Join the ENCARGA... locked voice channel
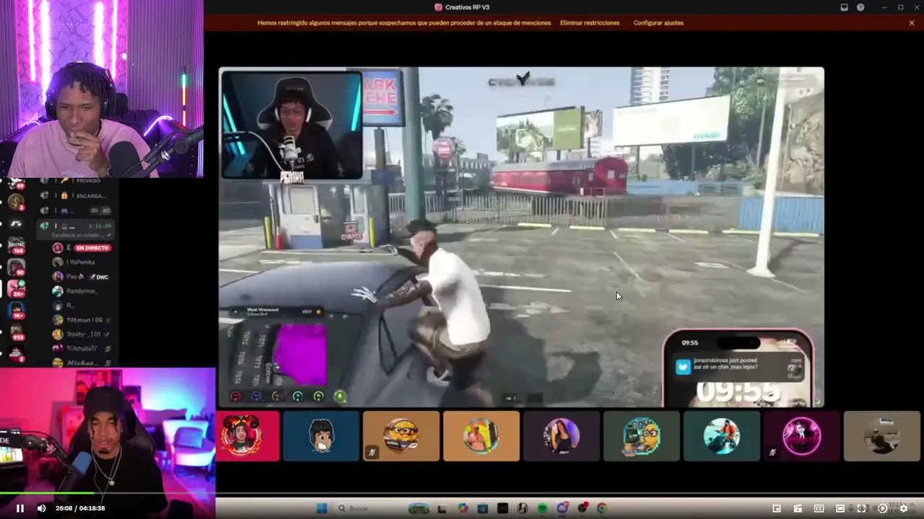The height and width of the screenshot is (519, 924). point(76,195)
